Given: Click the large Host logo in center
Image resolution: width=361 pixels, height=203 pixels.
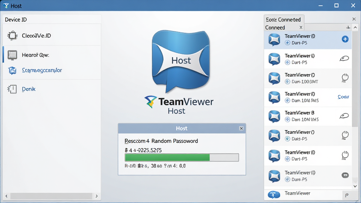Looking at the screenshot, I should [x=181, y=61].
